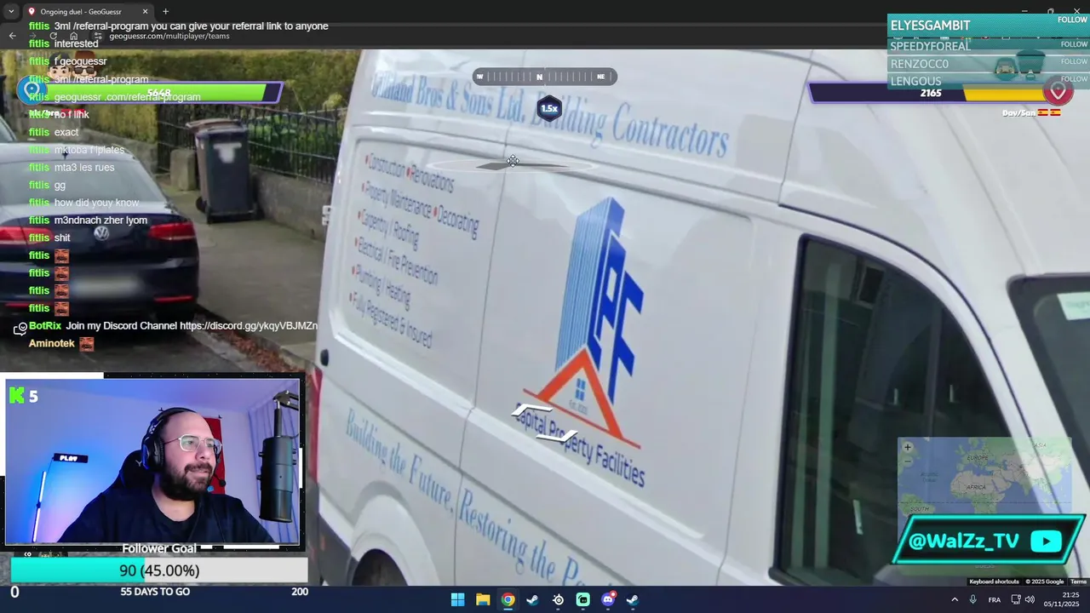The height and width of the screenshot is (613, 1090).
Task: Open the site information icon beside the URL
Action: pos(98,36)
